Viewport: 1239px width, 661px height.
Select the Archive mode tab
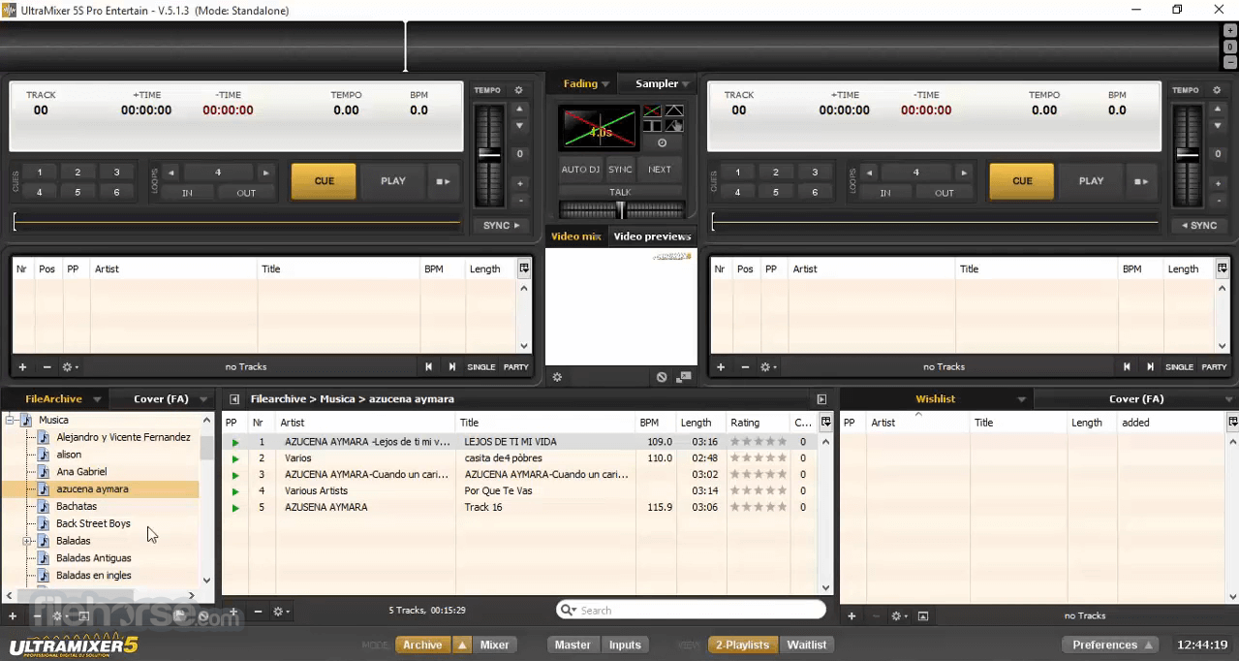pyautogui.click(x=422, y=645)
